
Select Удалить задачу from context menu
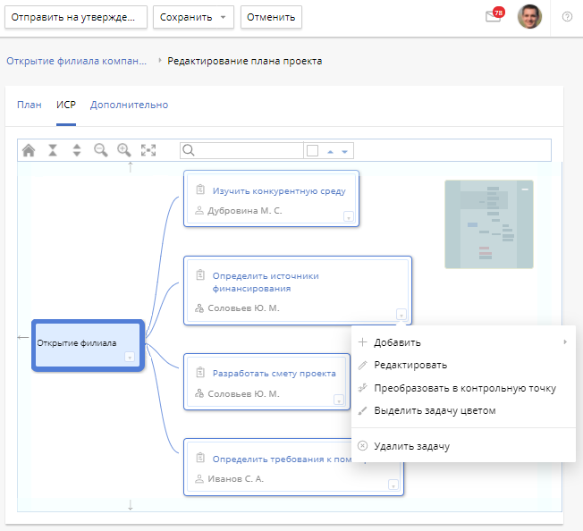click(x=411, y=446)
